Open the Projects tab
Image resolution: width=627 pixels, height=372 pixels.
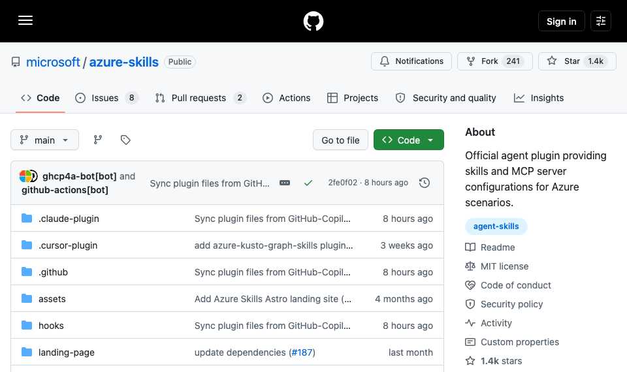click(x=352, y=98)
